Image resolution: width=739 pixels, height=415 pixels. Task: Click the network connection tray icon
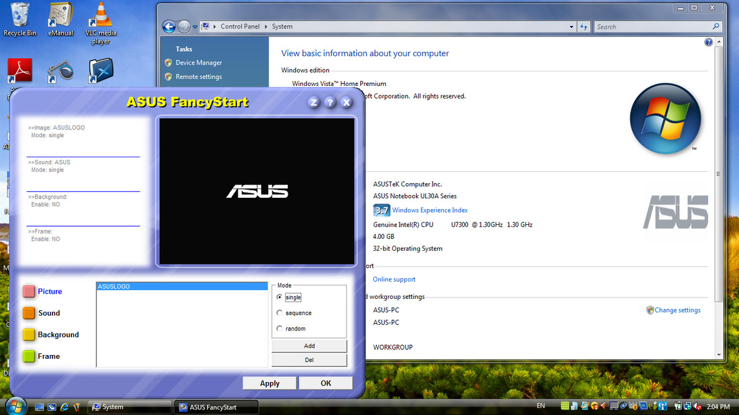click(x=688, y=406)
